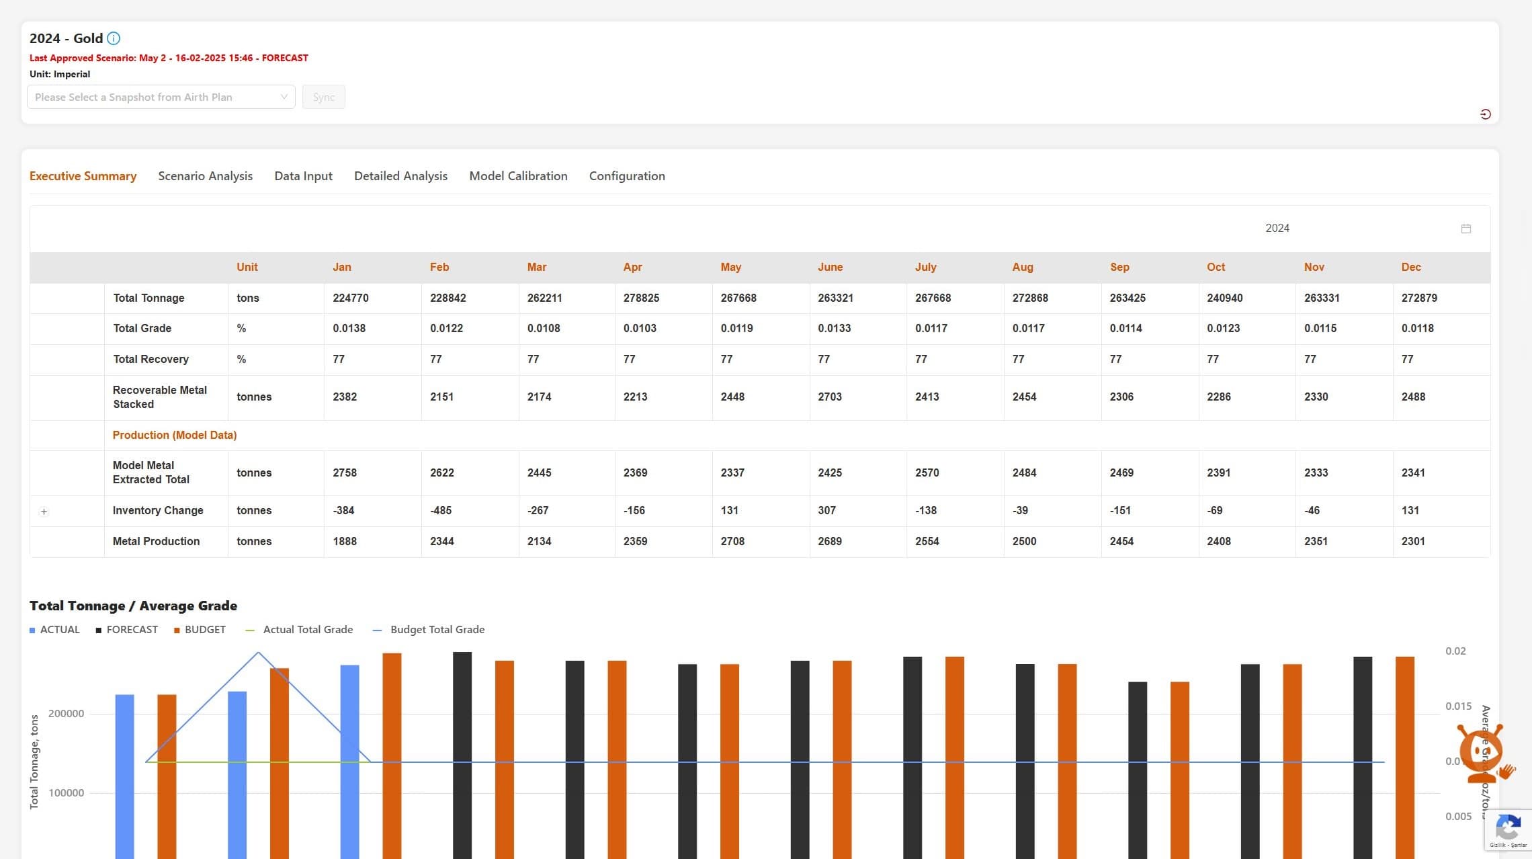This screenshot has width=1532, height=859.
Task: Click the June Total Grade value 0.0133
Action: click(835, 329)
